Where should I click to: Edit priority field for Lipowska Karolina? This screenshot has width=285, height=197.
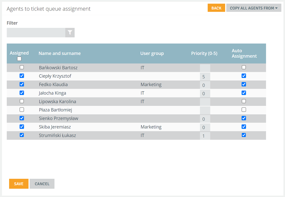[x=205, y=102]
